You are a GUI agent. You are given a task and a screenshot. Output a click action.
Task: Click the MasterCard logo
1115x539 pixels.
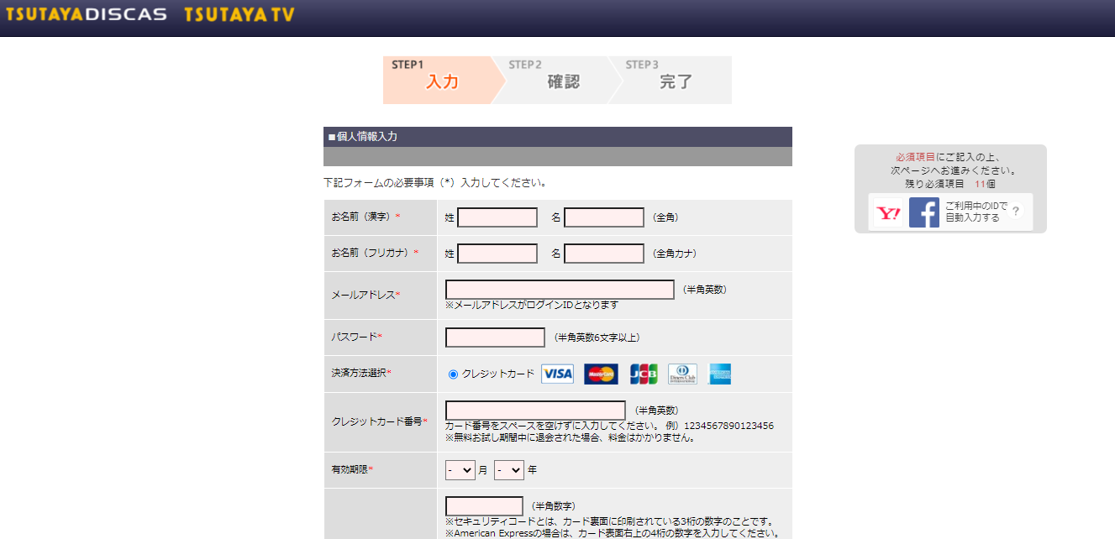[601, 374]
